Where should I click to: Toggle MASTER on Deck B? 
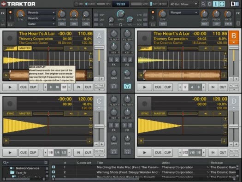click(159, 48)
